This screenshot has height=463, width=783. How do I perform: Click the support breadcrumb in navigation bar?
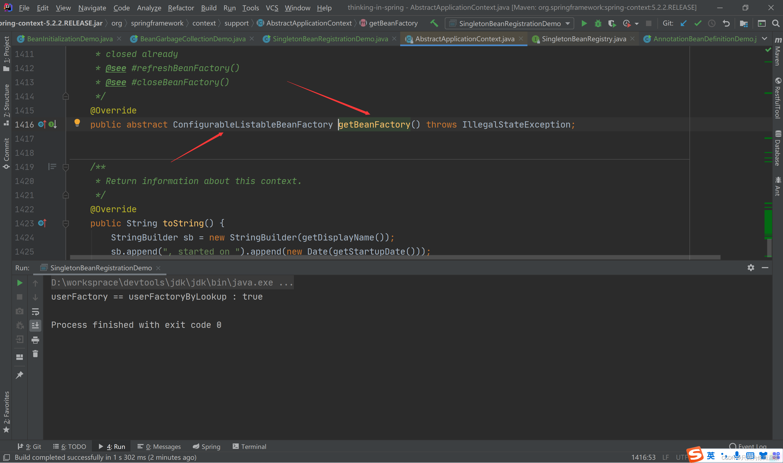(x=236, y=23)
